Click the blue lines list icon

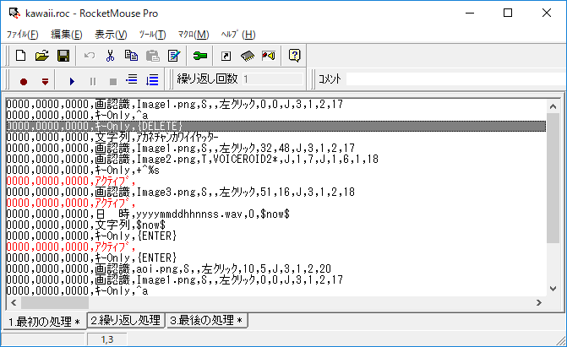coord(132,79)
